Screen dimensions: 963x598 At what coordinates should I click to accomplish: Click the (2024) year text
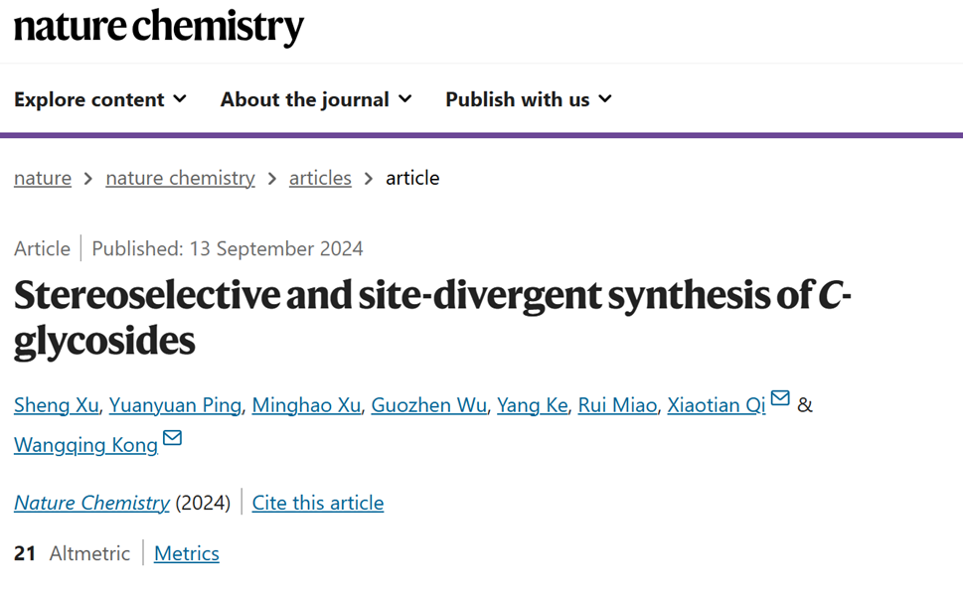point(203,503)
